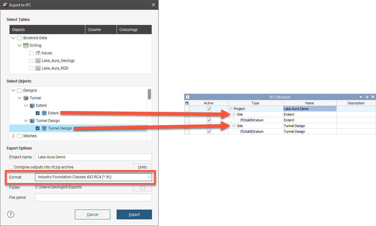Screen dimensions: 376x226
Task: Click the Tunnel Design name cell beside IfcSolidStratum
Action: 310,131
